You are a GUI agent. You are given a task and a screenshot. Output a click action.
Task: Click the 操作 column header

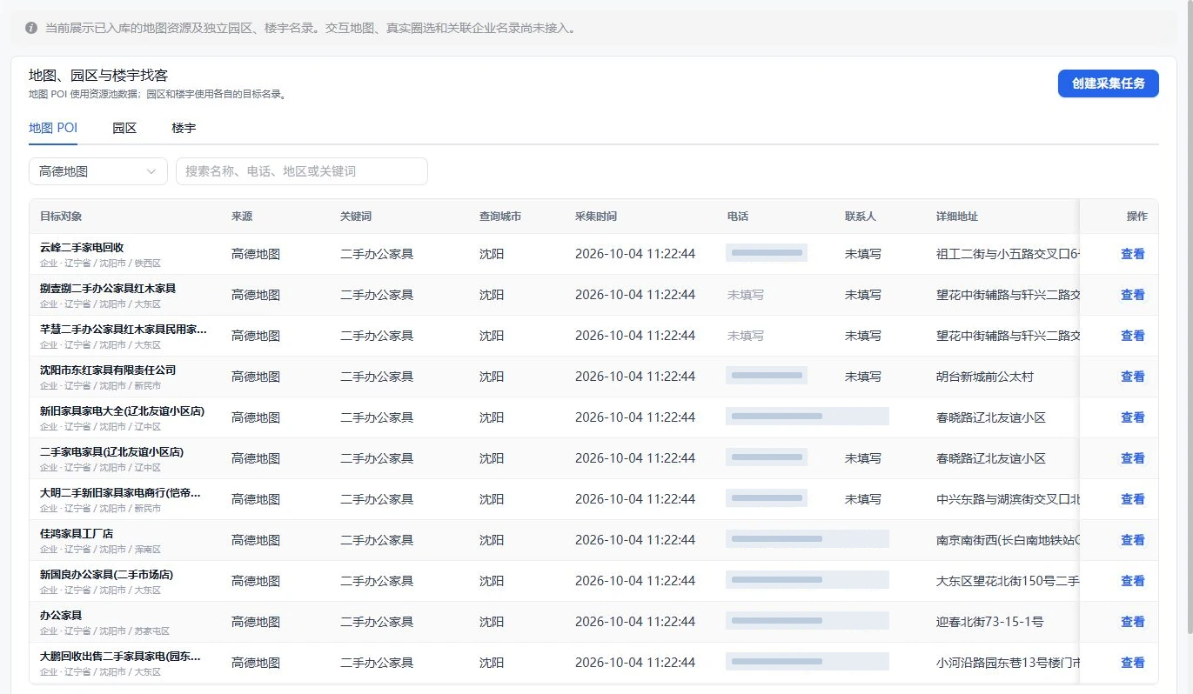click(x=1137, y=217)
